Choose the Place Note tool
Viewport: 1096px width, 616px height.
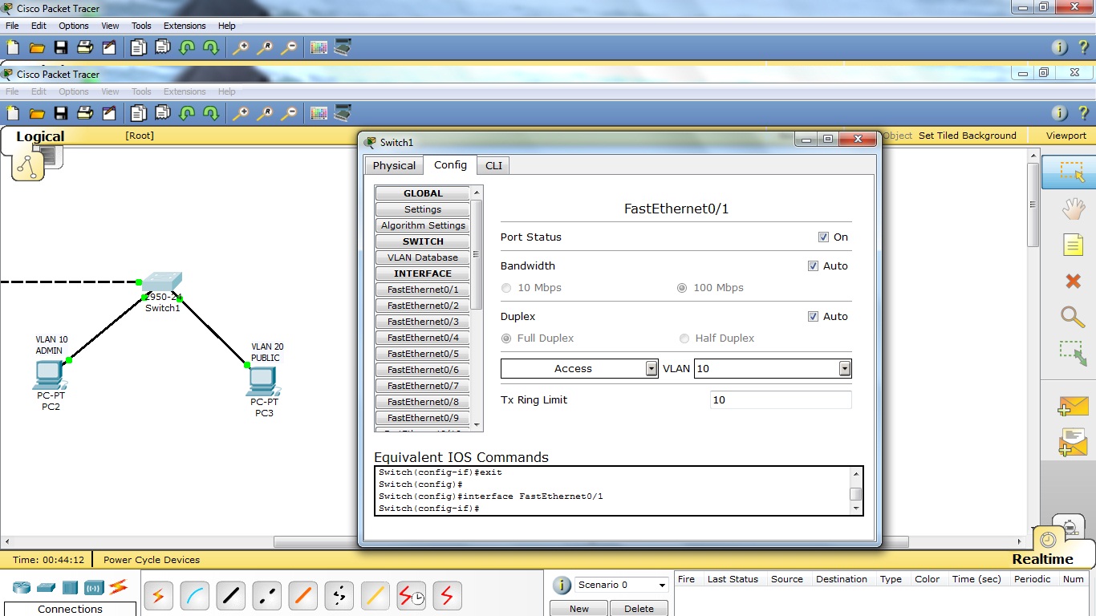(1073, 245)
